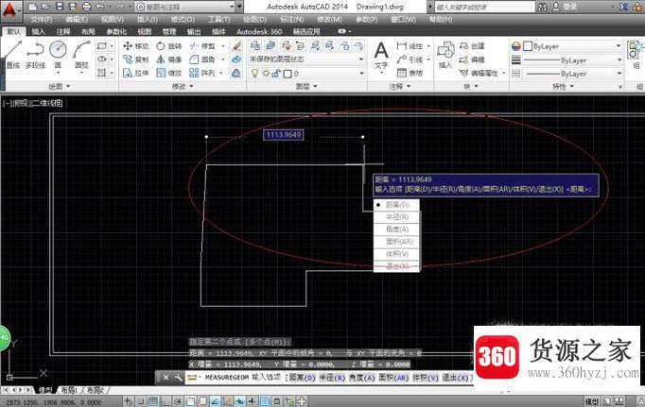
Task: Open the ByLayer lineweight dropdown
Action: coord(572,59)
